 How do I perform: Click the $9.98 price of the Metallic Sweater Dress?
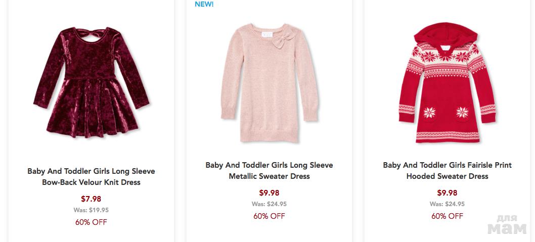click(269, 193)
